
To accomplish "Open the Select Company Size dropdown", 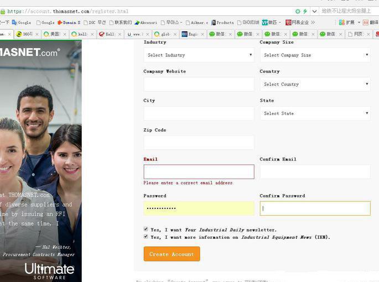I will coord(315,55).
